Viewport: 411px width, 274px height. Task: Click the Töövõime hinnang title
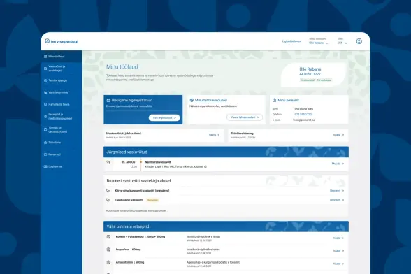pyautogui.click(x=242, y=134)
